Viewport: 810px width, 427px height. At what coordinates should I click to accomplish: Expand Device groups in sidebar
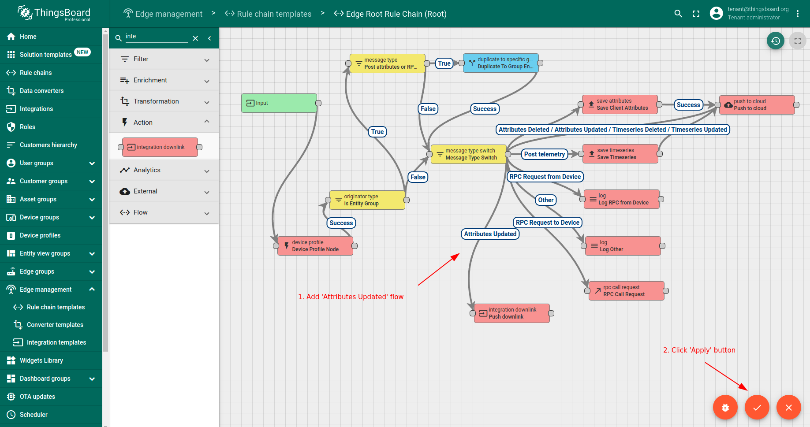pos(92,217)
